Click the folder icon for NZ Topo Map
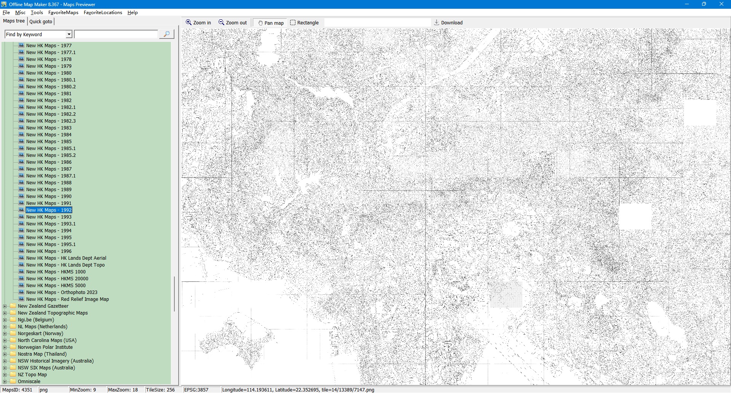This screenshot has width=731, height=393. (x=13, y=374)
